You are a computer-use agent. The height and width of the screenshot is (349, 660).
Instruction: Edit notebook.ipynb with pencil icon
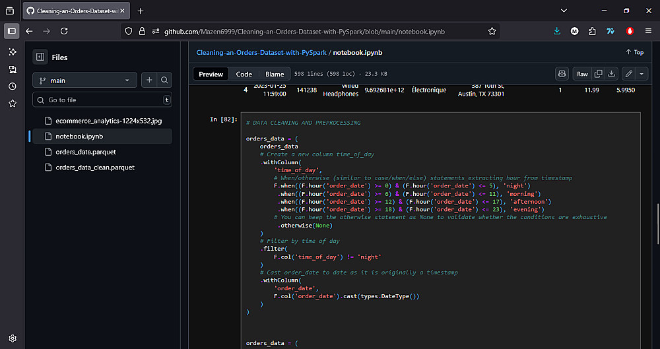tap(629, 74)
